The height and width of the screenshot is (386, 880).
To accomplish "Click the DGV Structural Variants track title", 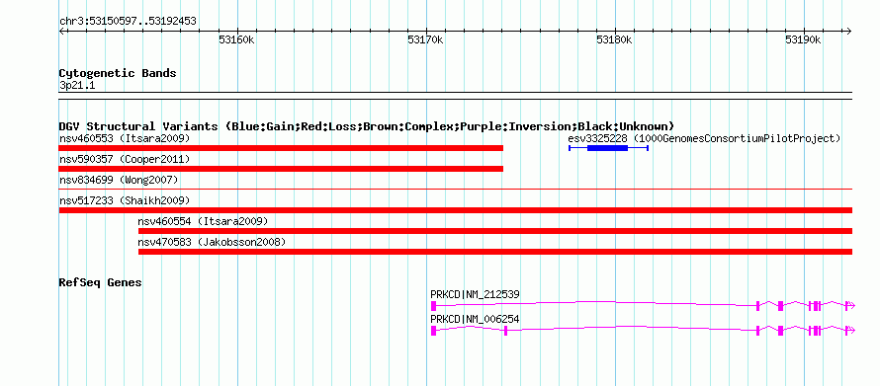I will tap(367, 126).
